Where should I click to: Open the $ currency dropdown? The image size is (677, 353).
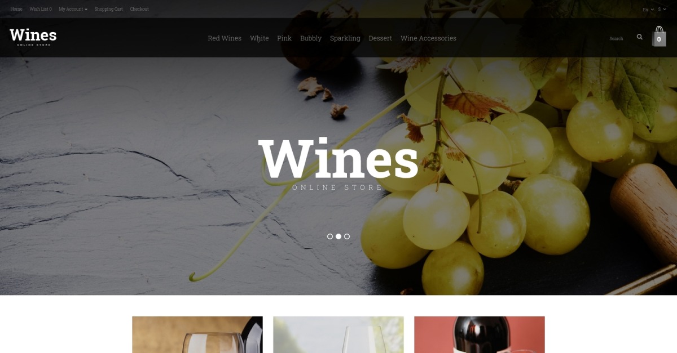point(662,9)
